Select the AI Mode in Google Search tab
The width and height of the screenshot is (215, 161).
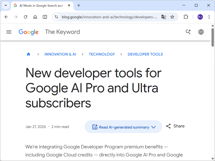click(40, 5)
